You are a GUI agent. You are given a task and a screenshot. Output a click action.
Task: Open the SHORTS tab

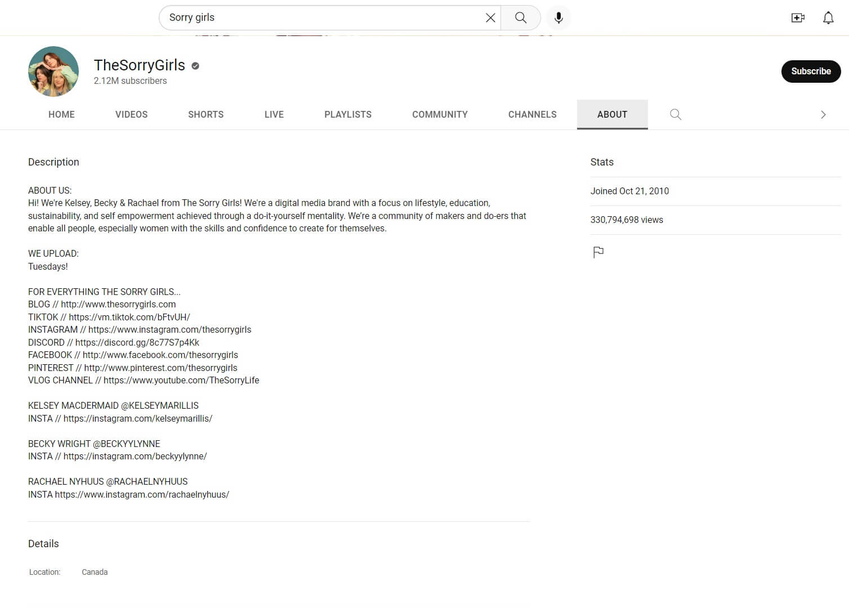pos(205,115)
